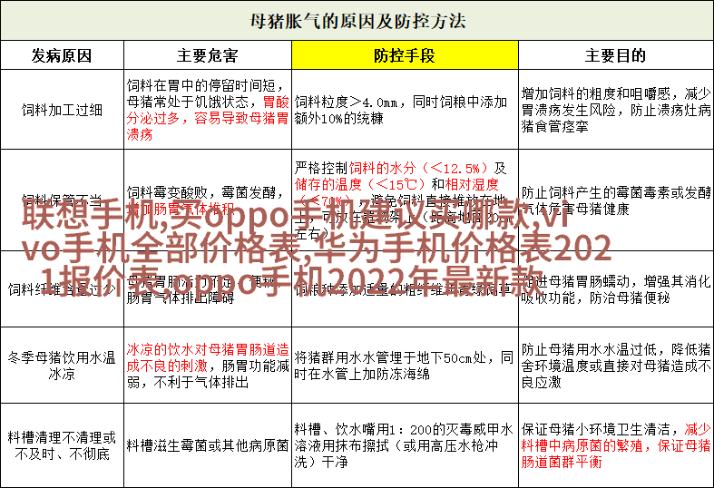This screenshot has height=488, width=714.
Task: Select the cell '饲料加工过细'
Action: [x=62, y=110]
